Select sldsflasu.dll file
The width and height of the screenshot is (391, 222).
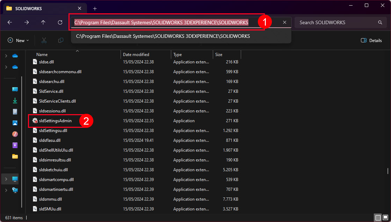pos(50,140)
